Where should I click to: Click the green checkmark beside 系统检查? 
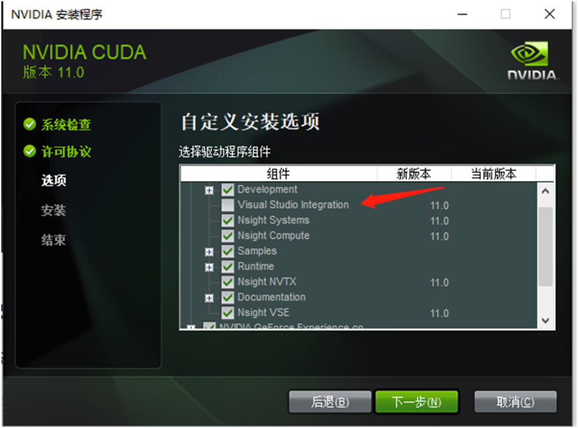coord(29,124)
